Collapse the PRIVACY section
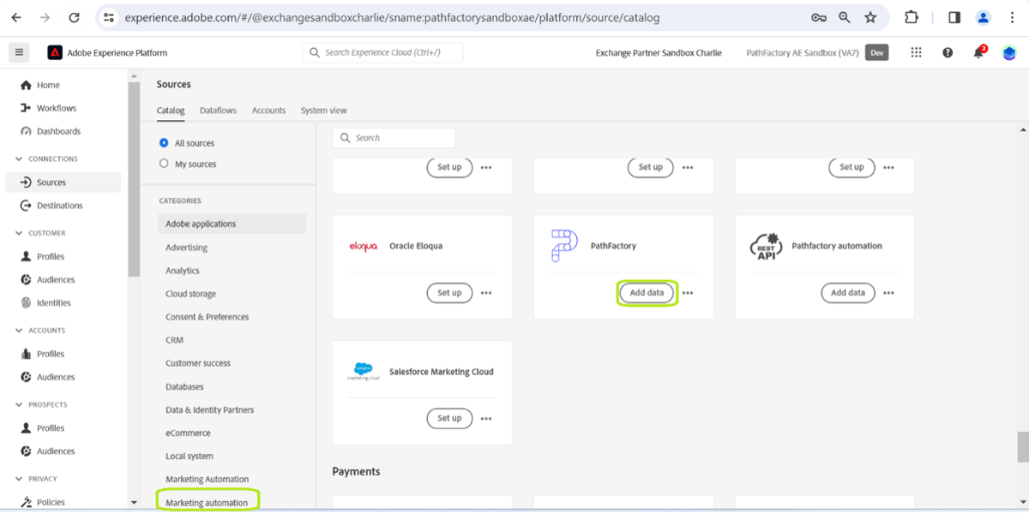The height and width of the screenshot is (514, 1029). pyautogui.click(x=19, y=479)
